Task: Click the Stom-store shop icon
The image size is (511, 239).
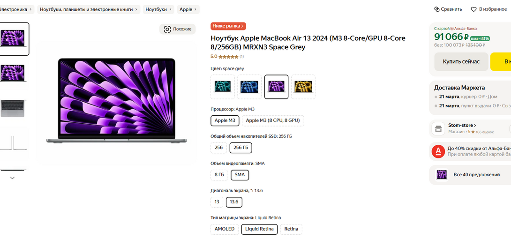Action: (438, 128)
